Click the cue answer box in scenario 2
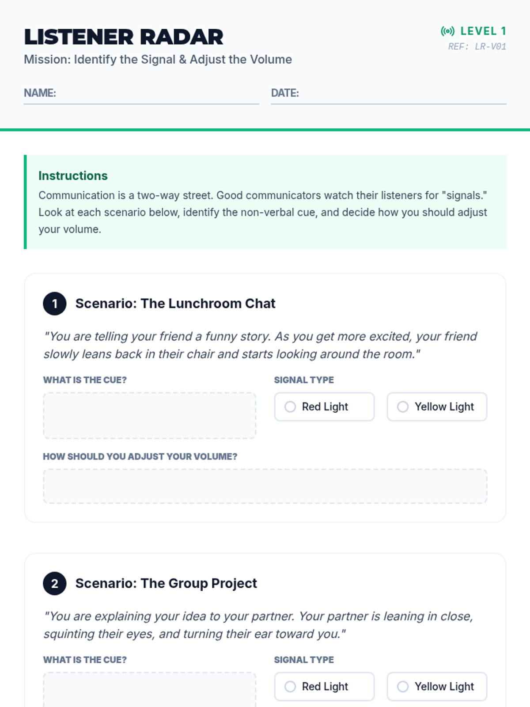 pyautogui.click(x=150, y=690)
